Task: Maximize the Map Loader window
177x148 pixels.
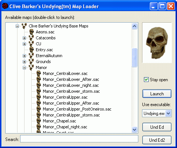Action: [162, 6]
